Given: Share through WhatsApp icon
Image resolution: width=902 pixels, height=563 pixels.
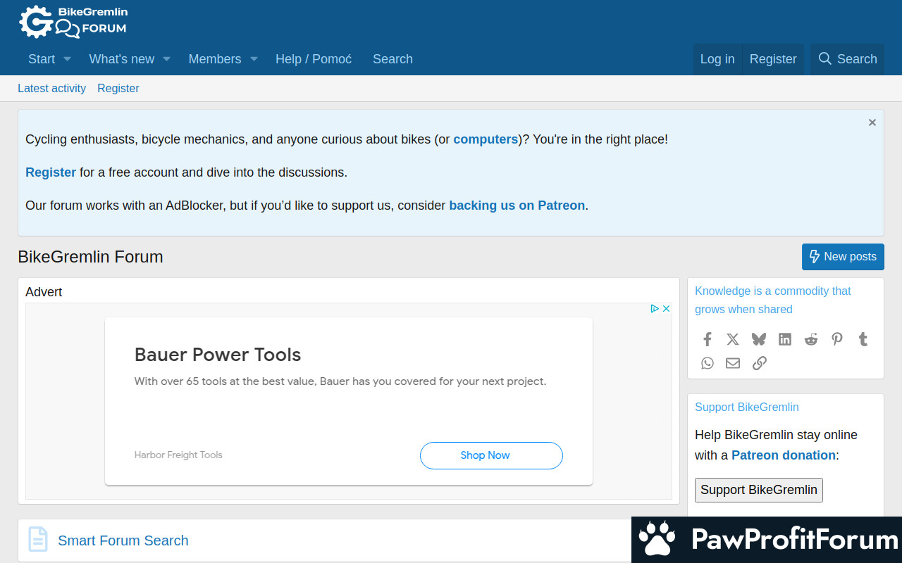Looking at the screenshot, I should pyautogui.click(x=708, y=363).
